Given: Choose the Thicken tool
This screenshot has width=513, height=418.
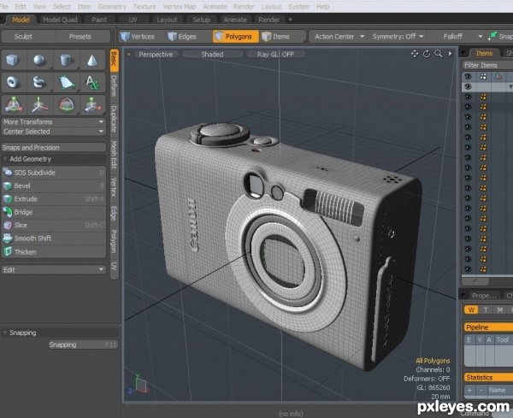Looking at the screenshot, I should [54, 251].
